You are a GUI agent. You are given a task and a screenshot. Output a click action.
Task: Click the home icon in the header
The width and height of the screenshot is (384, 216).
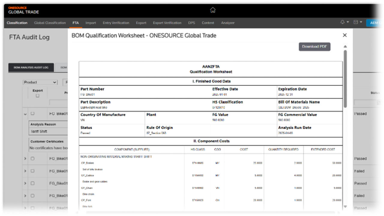(x=213, y=10)
